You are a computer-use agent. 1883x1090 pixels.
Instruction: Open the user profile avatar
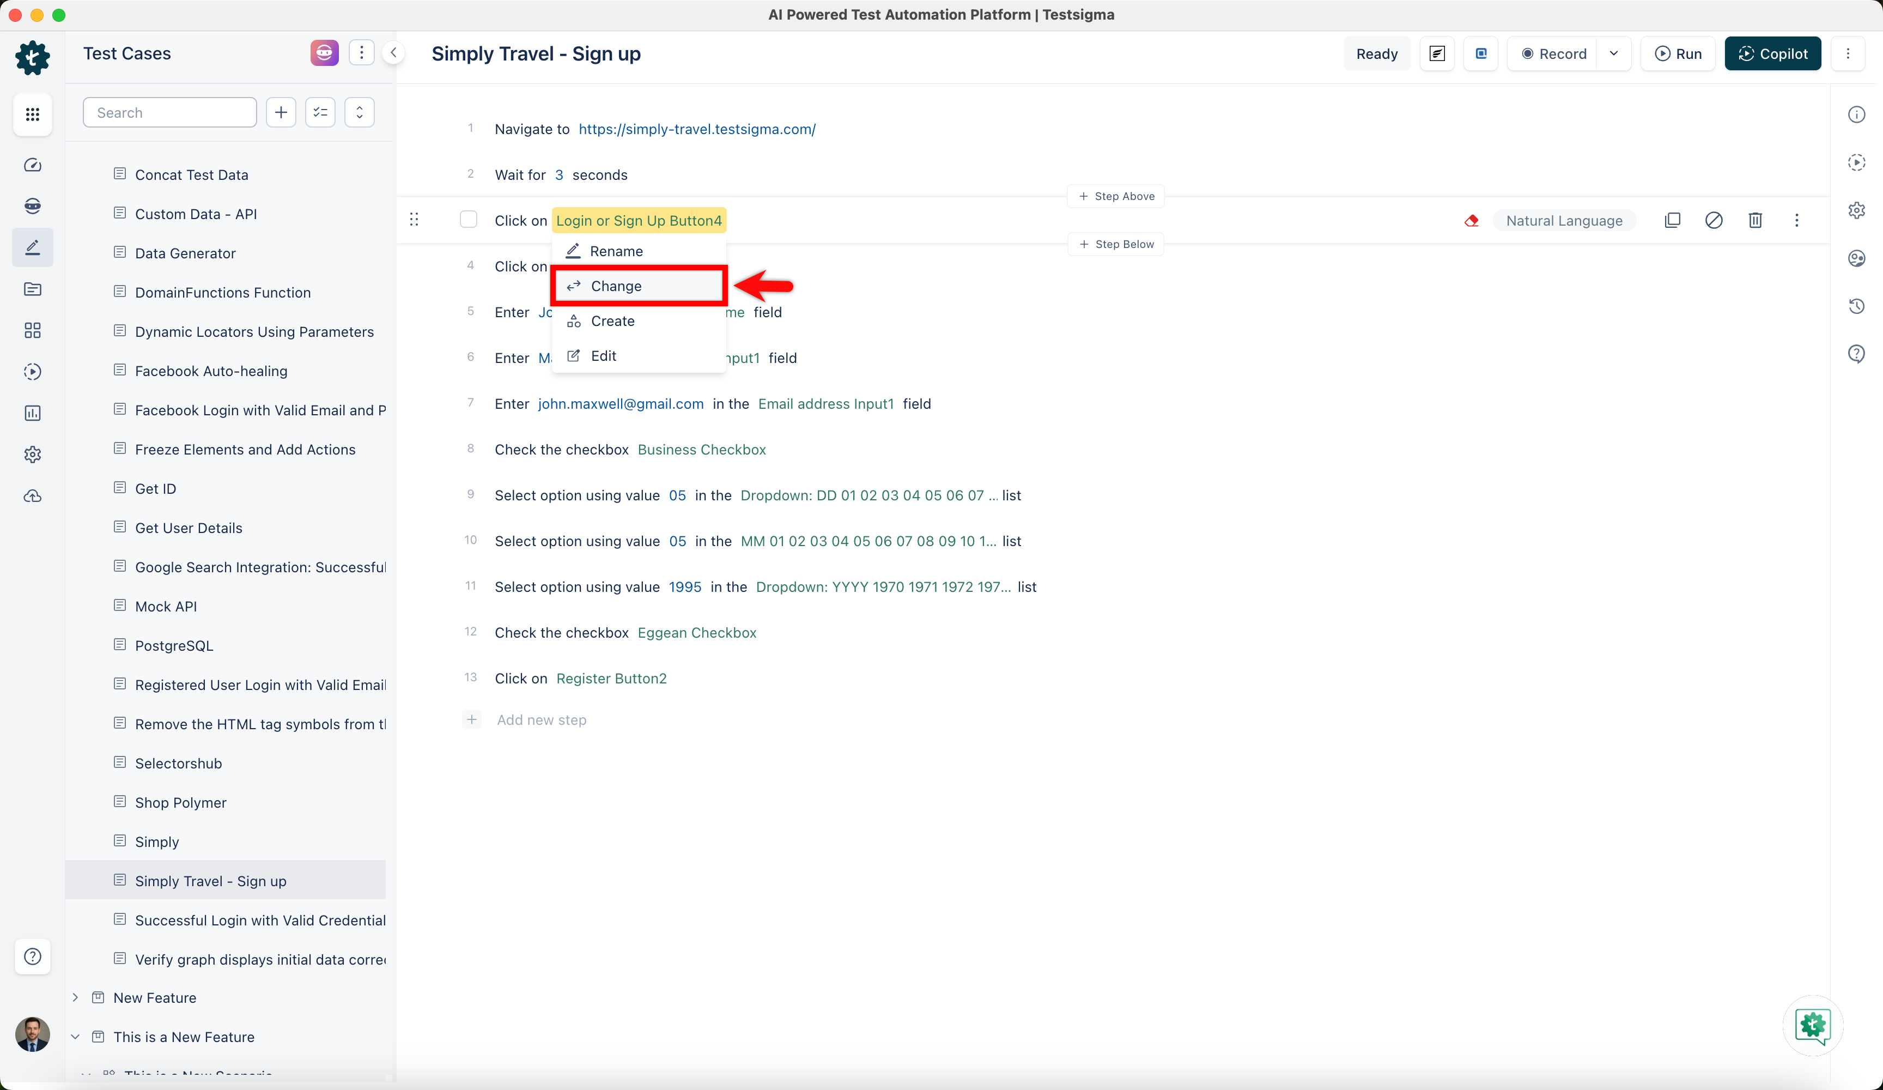[x=32, y=1034]
